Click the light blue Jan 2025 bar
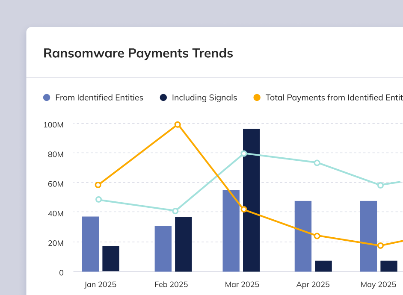The image size is (403, 295). (90, 244)
